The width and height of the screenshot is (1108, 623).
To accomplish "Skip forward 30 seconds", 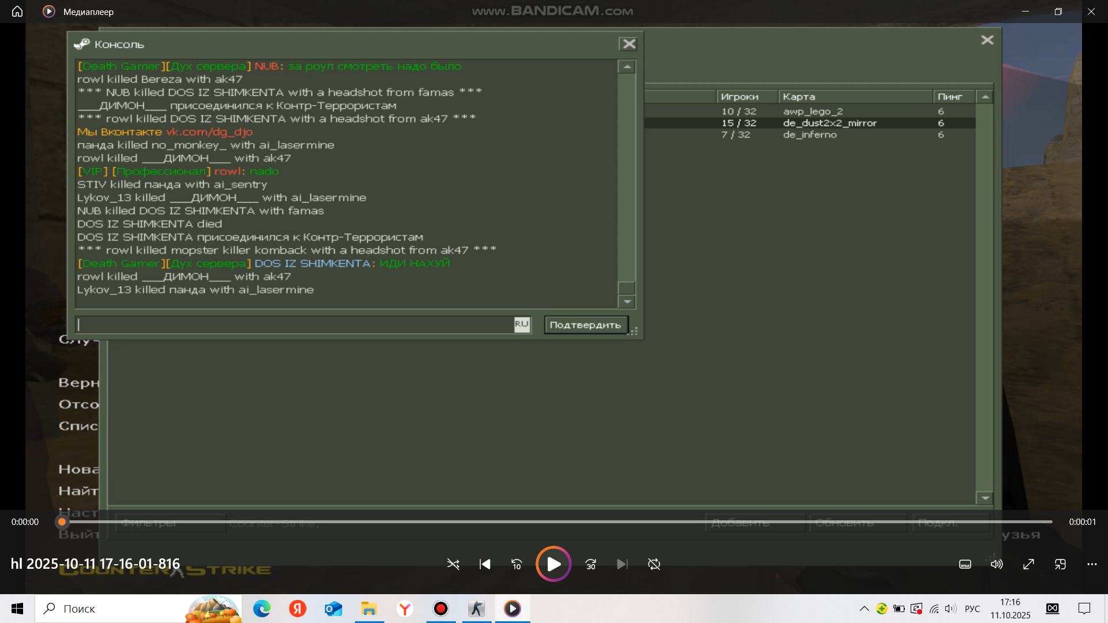I will click(590, 564).
